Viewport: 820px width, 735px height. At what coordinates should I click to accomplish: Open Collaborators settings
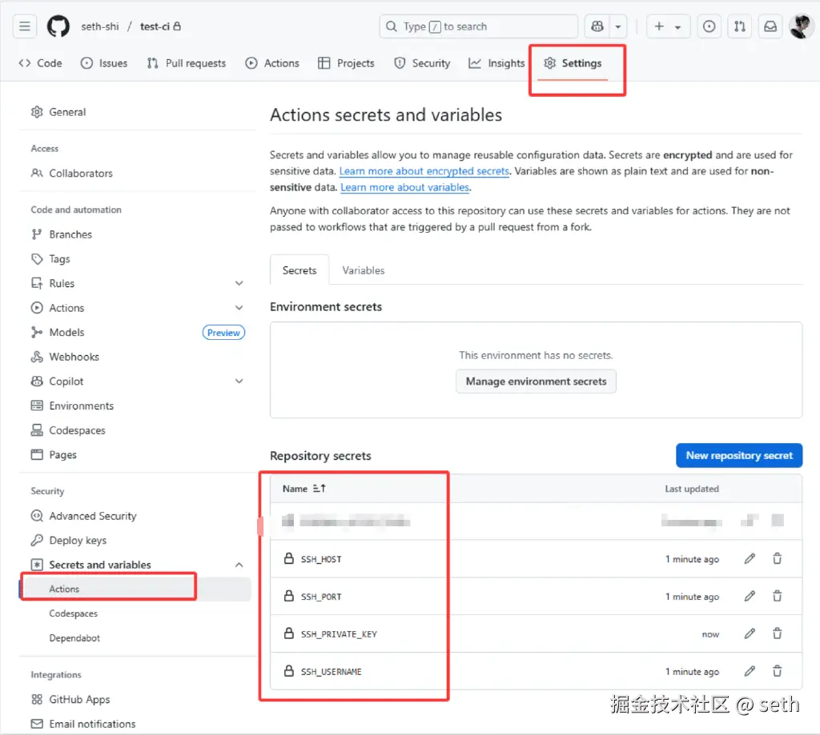tap(71, 174)
